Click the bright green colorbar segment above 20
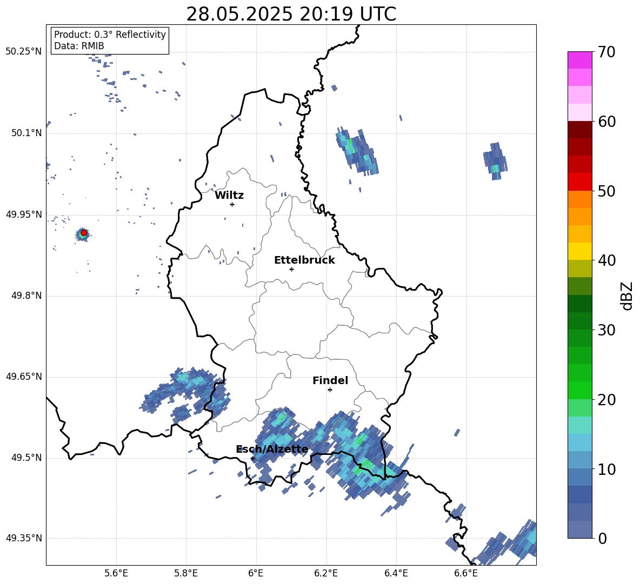The height and width of the screenshot is (584, 640). coord(579,390)
